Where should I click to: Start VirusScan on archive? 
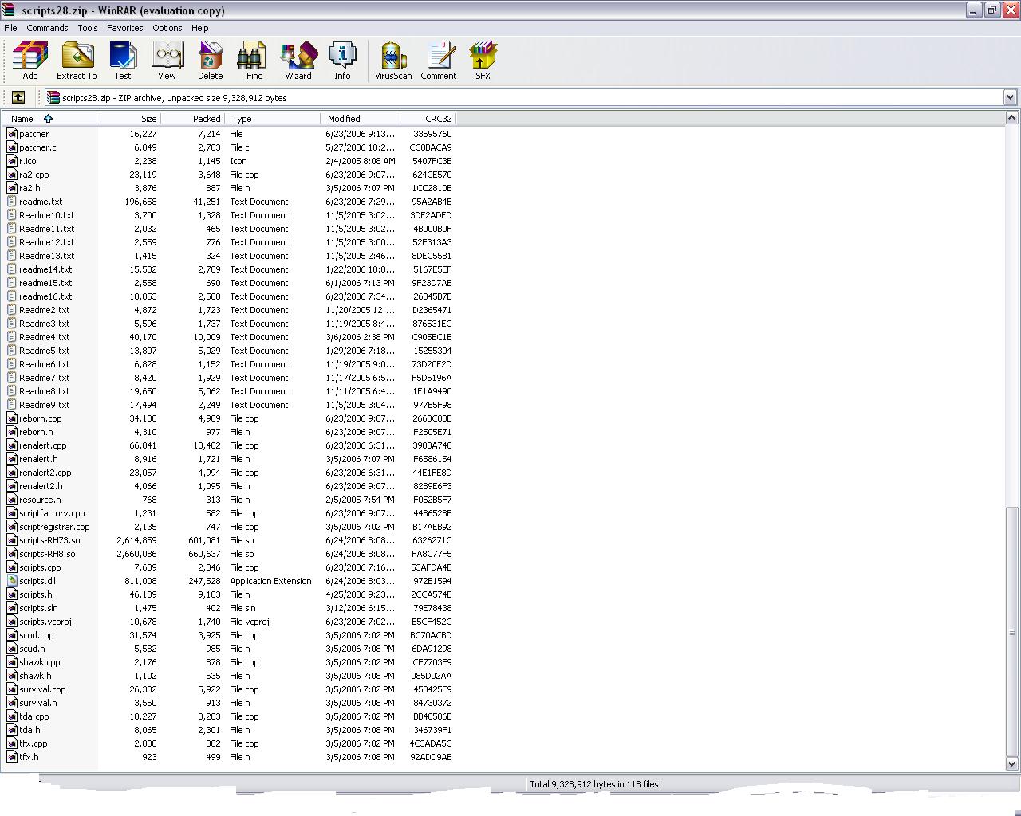click(393, 61)
